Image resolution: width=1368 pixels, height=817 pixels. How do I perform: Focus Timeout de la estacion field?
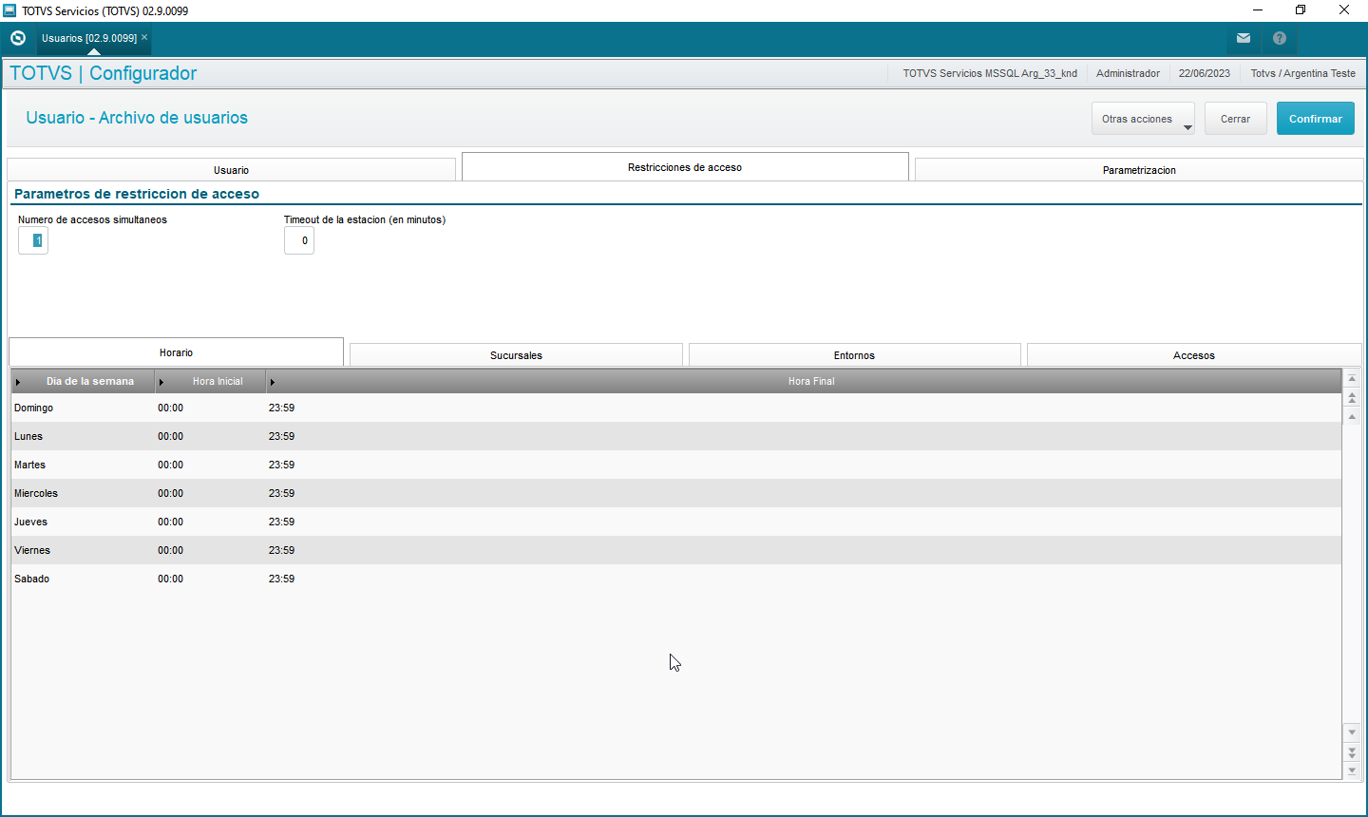tap(299, 240)
